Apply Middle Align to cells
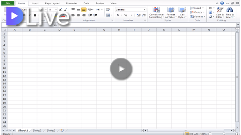The width and height of the screenshot is (241, 135). click(x=78, y=10)
